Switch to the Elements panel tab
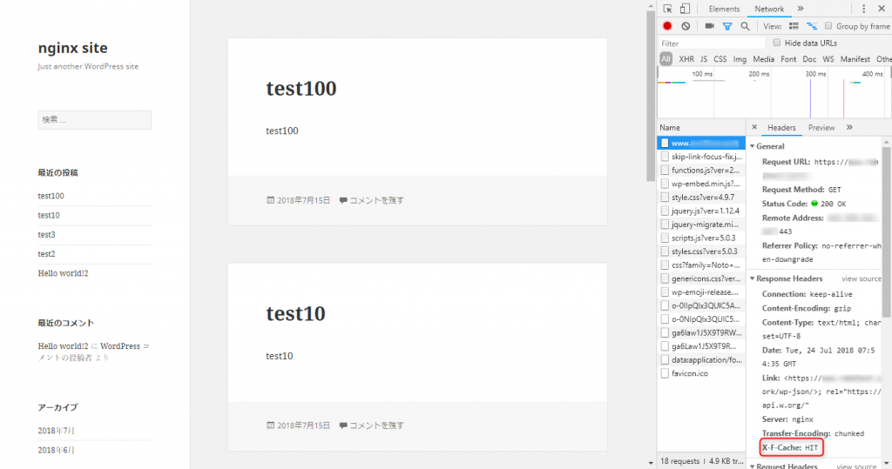Image resolution: width=892 pixels, height=469 pixels. point(724,9)
